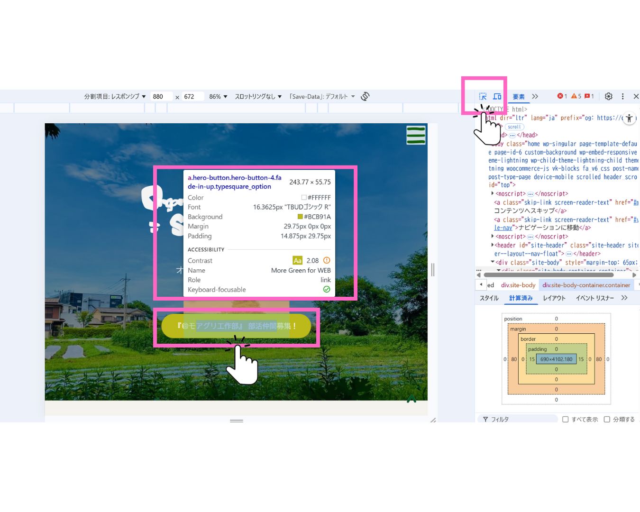Open DevTools settings gear
This screenshot has height=512, width=640.
tap(609, 96)
